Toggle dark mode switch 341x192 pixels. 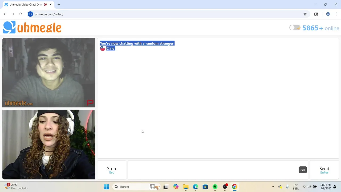point(295,28)
